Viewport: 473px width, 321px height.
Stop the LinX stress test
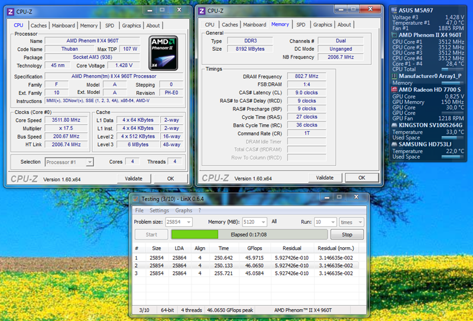(347, 235)
